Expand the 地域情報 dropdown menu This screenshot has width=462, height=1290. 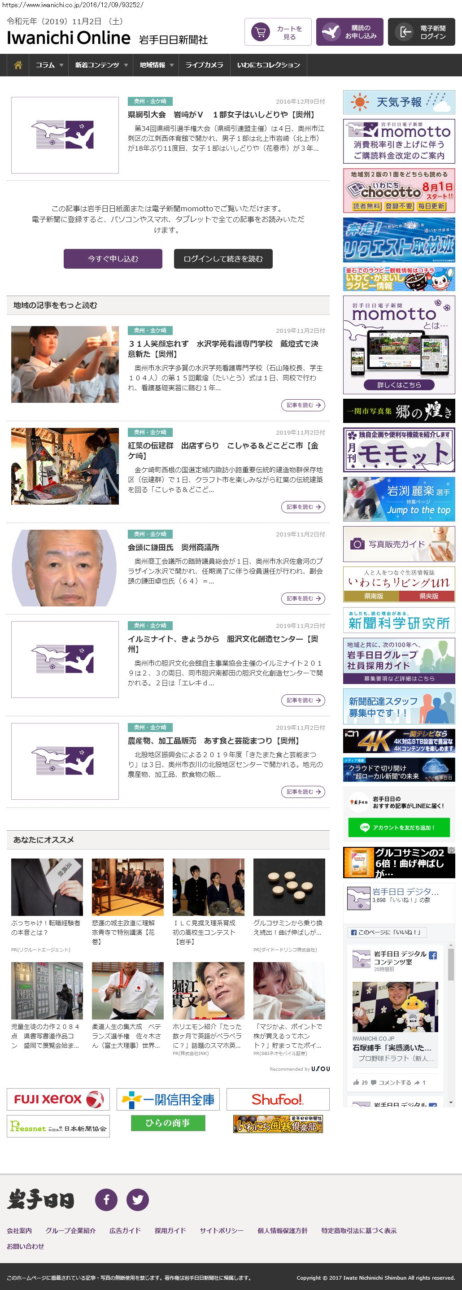click(156, 65)
